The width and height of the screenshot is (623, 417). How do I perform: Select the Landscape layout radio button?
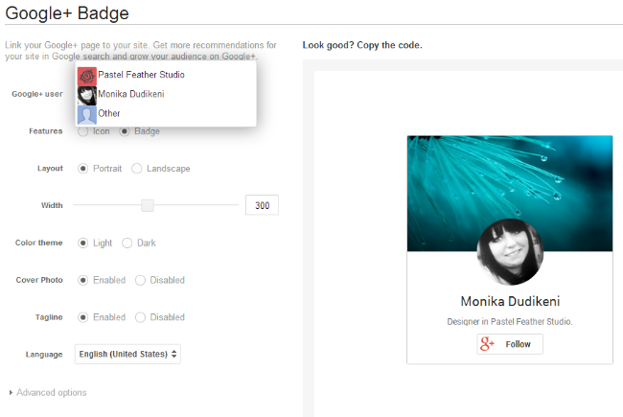pos(137,169)
